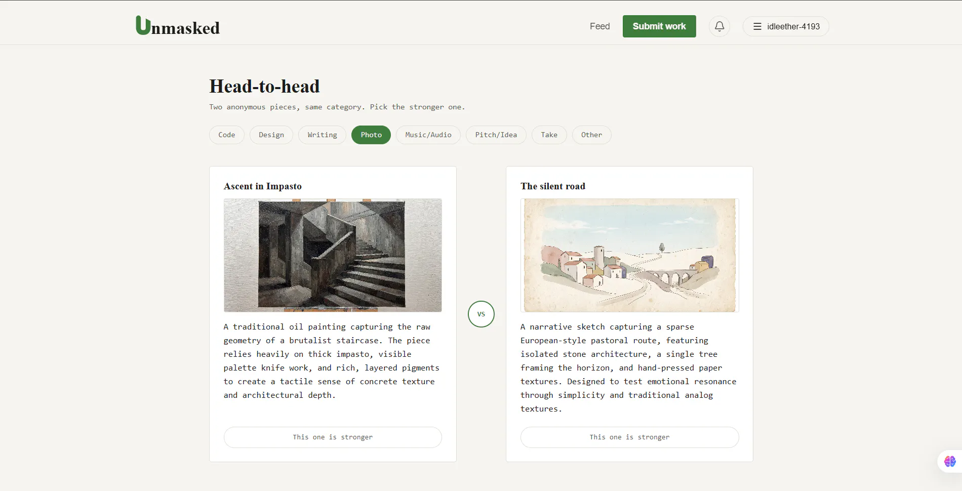The image size is (962, 491).
Task: Select the Take category tab
Action: (x=549, y=135)
